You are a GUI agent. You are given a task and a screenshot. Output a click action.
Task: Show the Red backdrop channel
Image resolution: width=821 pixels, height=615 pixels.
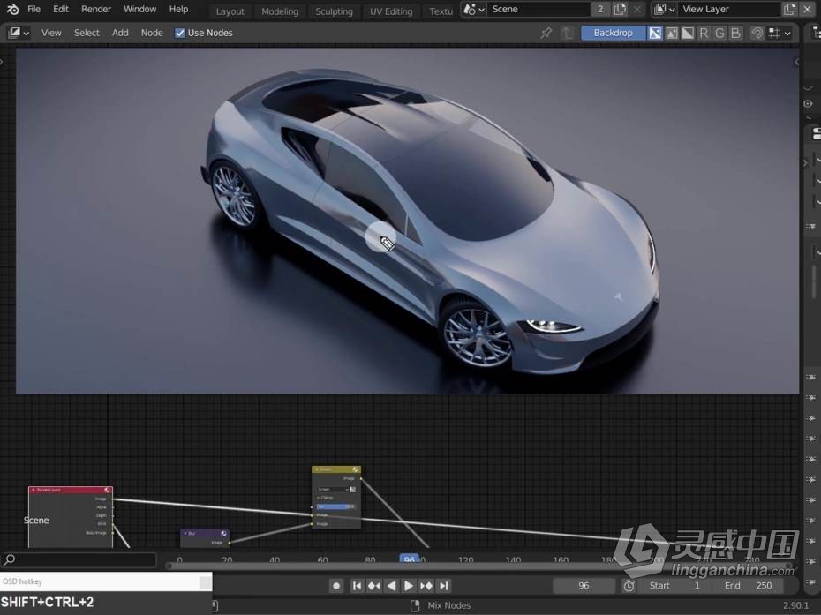point(704,33)
